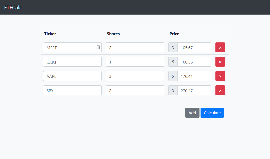Delete the SPY row using X button
Viewport: 270px width, 159px height.
(x=220, y=90)
